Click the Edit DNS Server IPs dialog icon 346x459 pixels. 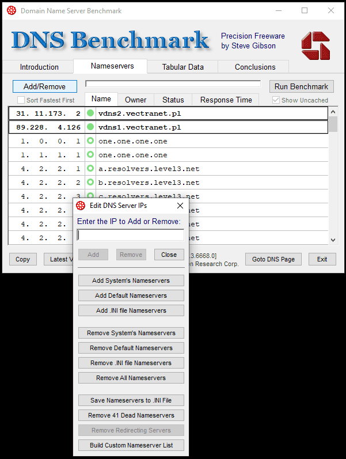tap(81, 206)
